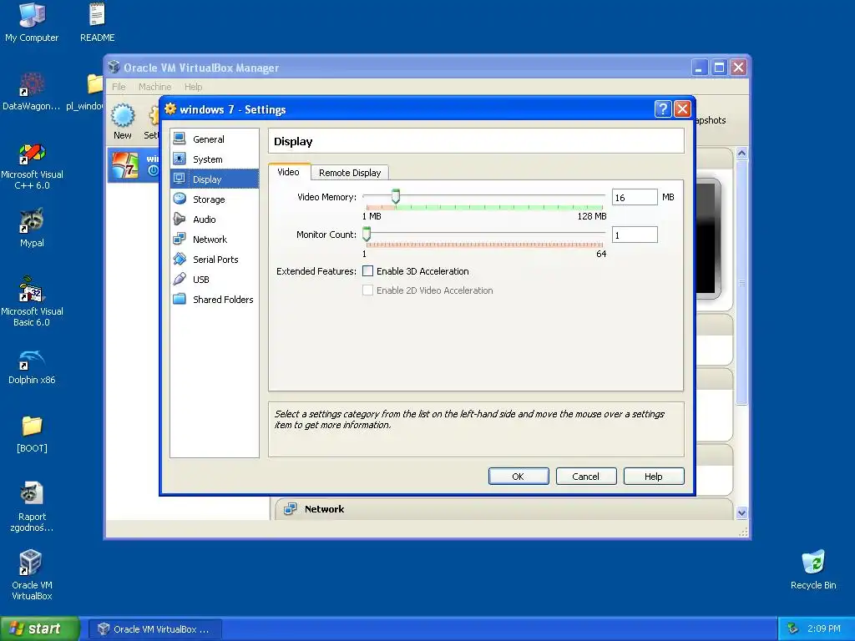Screen dimensions: 855x641
Task: Select DataWagon desktop shortcut
Action: (32, 92)
